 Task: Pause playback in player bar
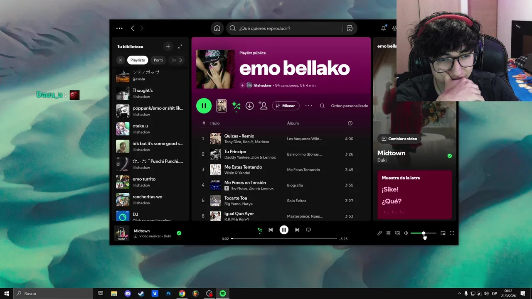(x=284, y=230)
